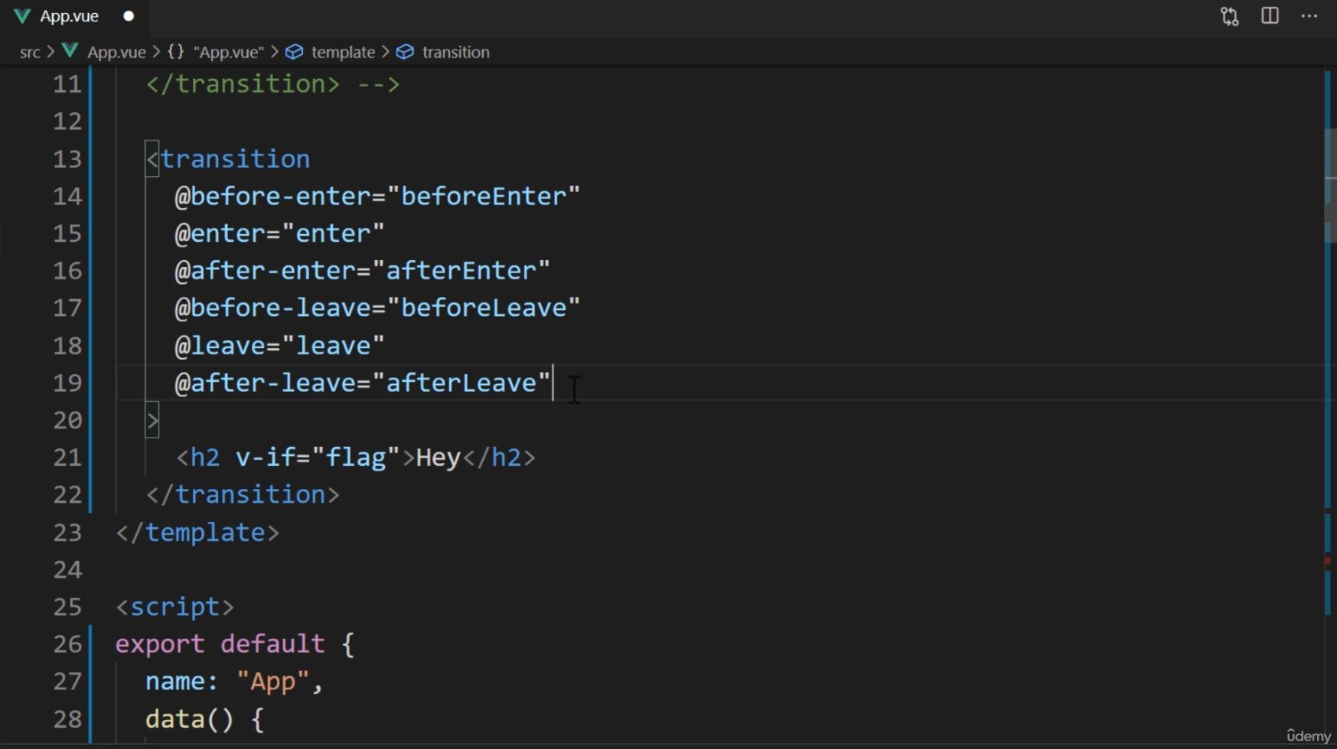This screenshot has height=749, width=1337.
Task: Click the name: "App" property
Action: point(234,682)
